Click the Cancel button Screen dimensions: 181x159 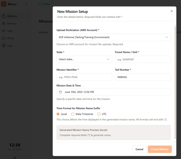(139, 149)
